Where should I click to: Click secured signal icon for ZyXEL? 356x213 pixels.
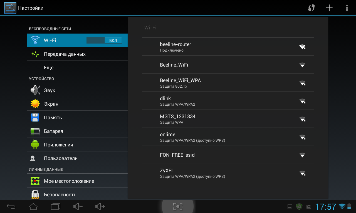coord(302,173)
